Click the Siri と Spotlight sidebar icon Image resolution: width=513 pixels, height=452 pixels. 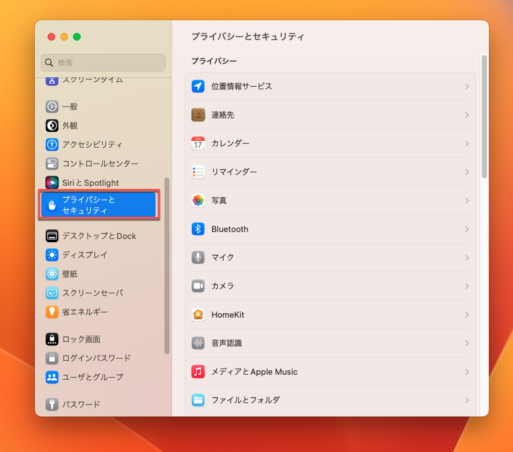click(x=52, y=183)
